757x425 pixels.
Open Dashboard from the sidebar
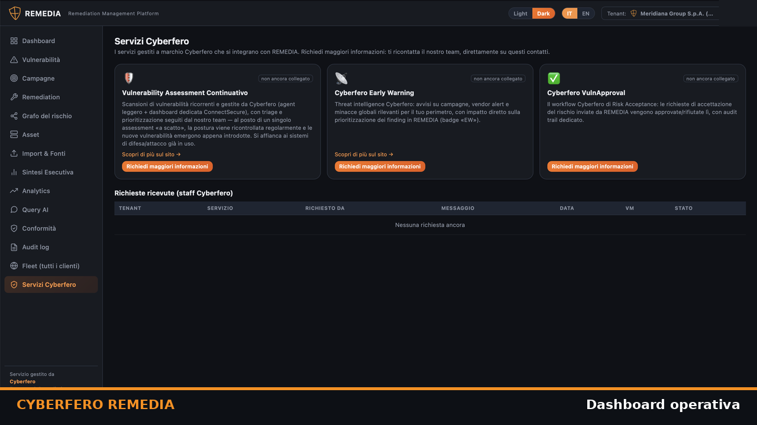coord(51,41)
